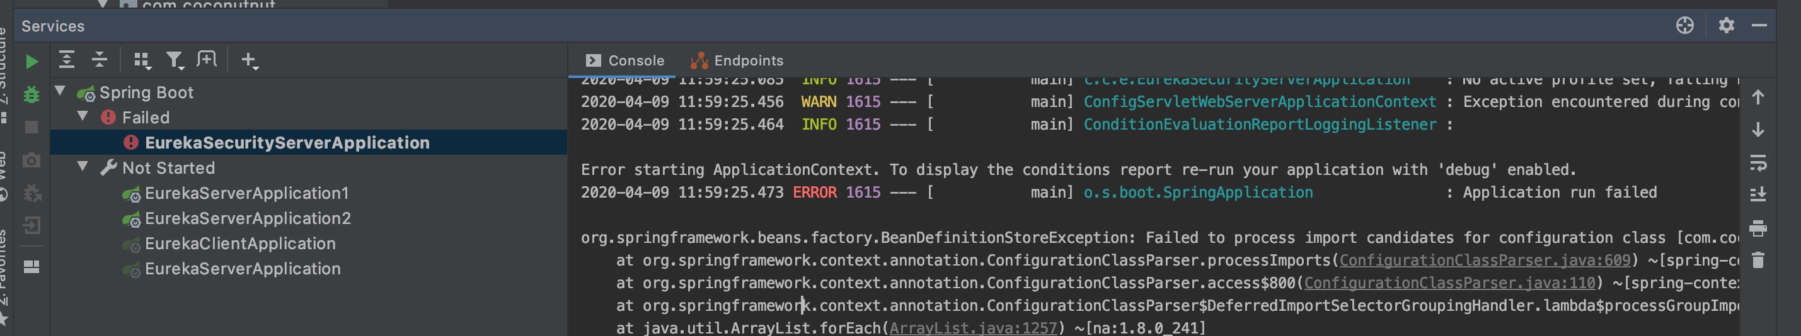
Task: Select EurekaClientApplication in the services tree
Action: (x=240, y=244)
